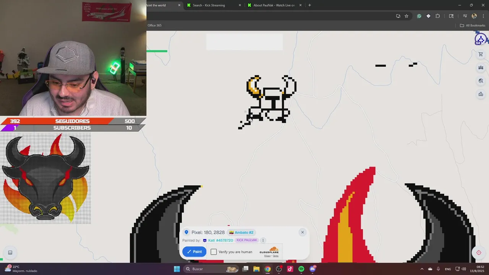Open the three-dot options next to painter
The image size is (489, 275).
point(263,240)
